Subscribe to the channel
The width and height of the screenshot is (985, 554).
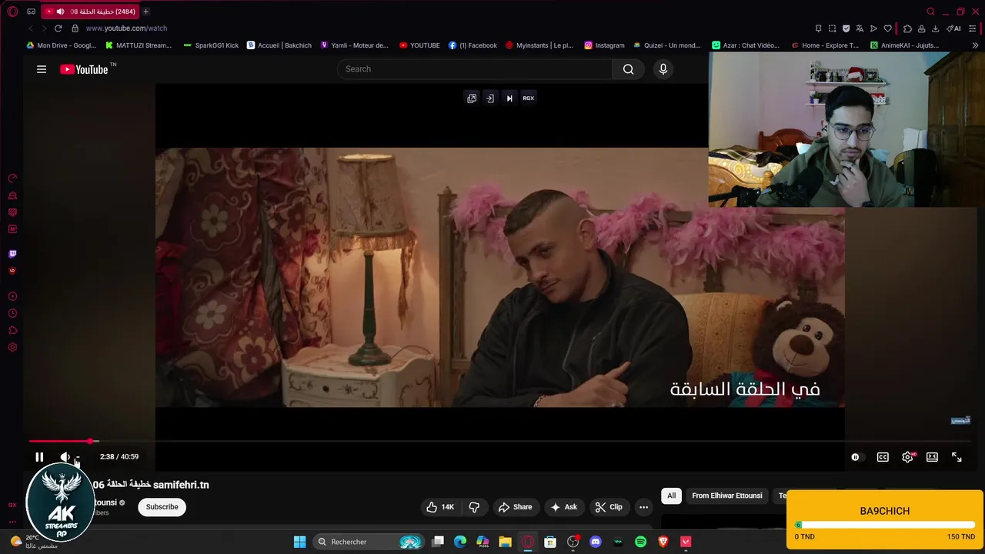coord(162,507)
